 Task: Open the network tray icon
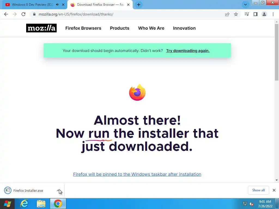pyautogui.click(x=245, y=204)
